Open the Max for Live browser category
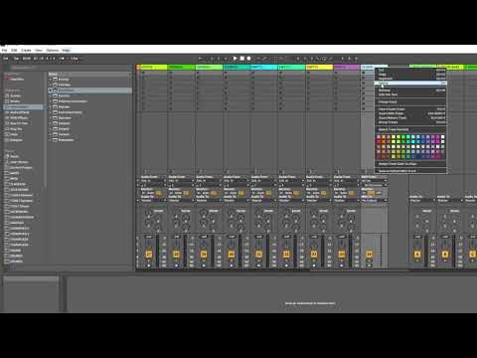477x358 pixels. point(19,123)
